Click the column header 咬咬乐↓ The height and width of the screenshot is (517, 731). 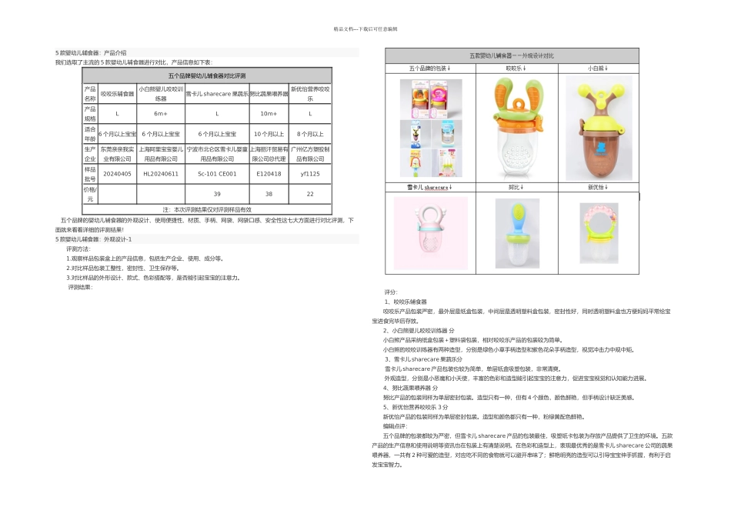[x=516, y=68]
